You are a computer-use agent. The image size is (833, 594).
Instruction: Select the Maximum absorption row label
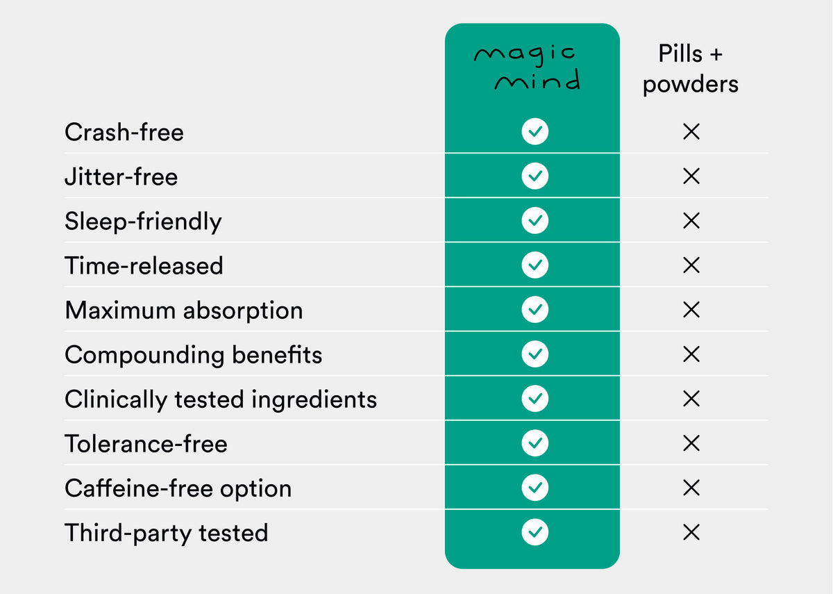(x=184, y=310)
